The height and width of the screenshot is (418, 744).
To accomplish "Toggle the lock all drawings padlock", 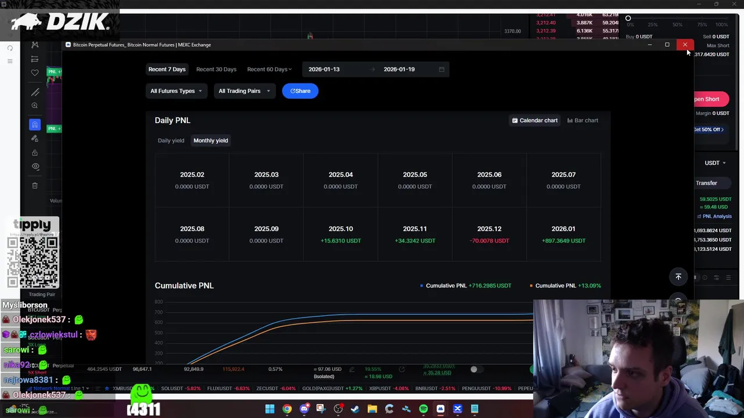I will tap(35, 153).
